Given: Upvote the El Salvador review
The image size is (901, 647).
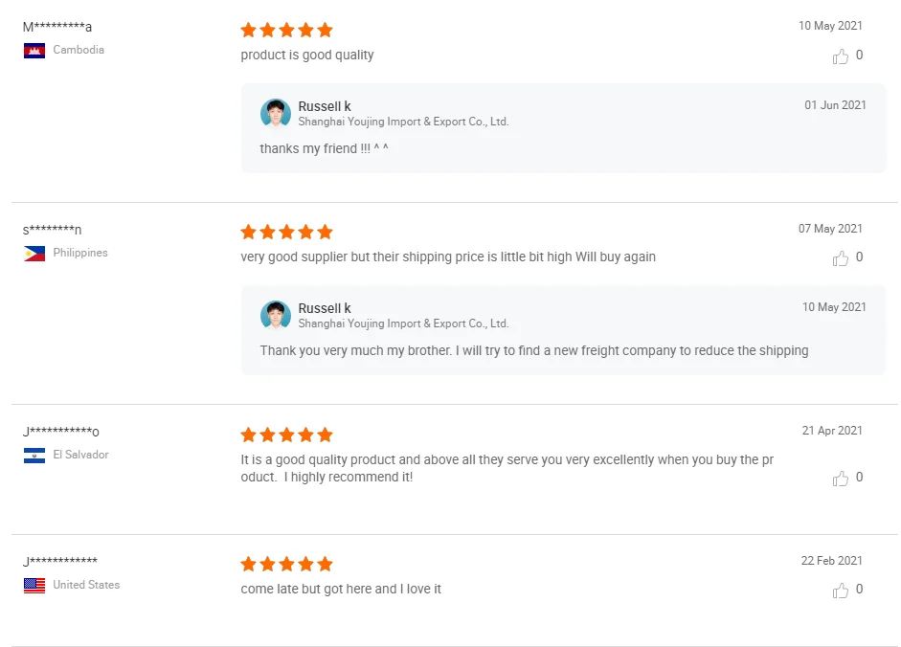Looking at the screenshot, I should (x=841, y=479).
